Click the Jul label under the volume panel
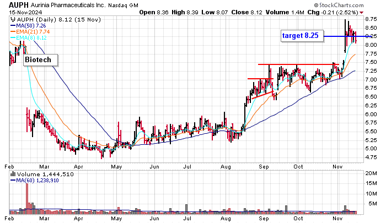The width and height of the screenshot is (386, 223). tap(187, 219)
